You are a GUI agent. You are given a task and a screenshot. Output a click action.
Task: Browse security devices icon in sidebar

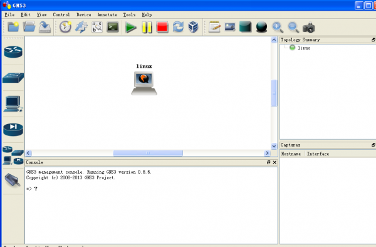[13, 130]
